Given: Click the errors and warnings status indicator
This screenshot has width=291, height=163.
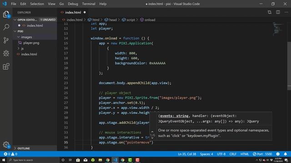Looking at the screenshot, I should click(10, 154).
